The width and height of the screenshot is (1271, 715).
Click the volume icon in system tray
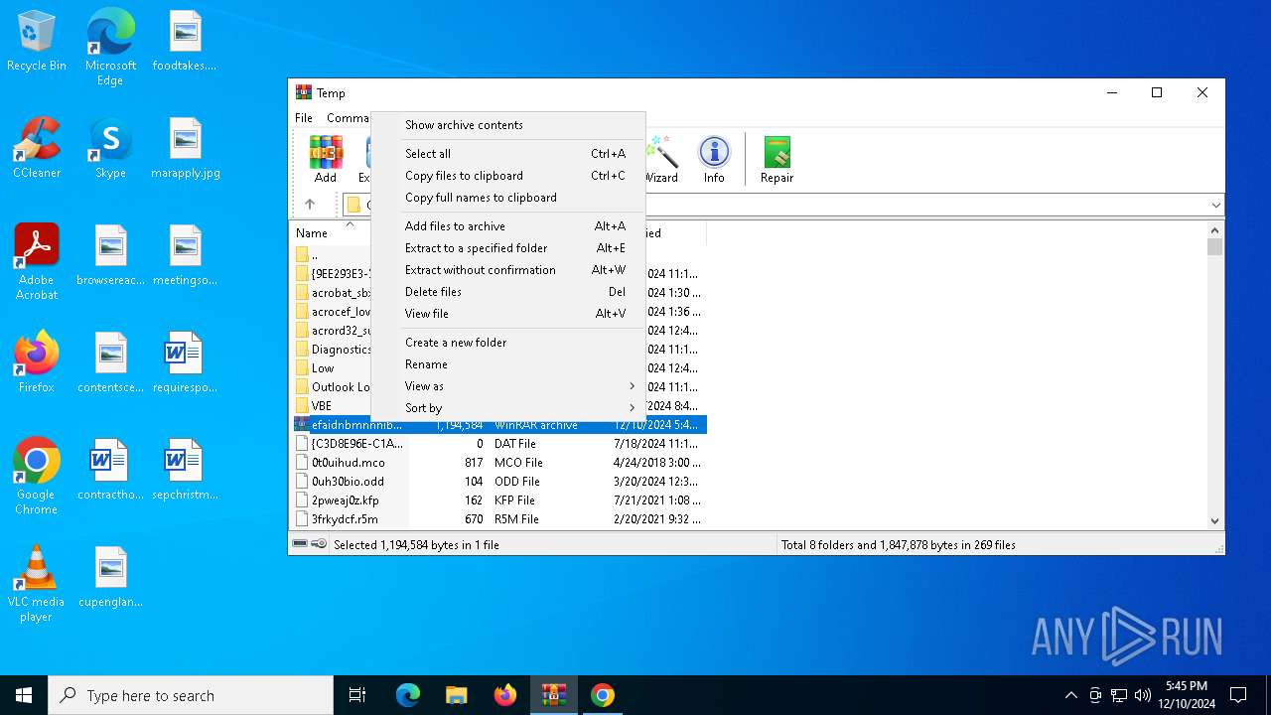(x=1143, y=695)
